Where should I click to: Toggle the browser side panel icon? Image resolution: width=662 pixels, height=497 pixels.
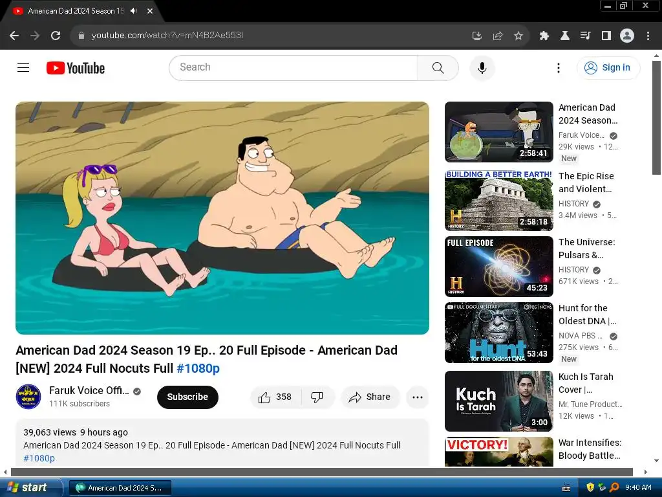(x=606, y=36)
